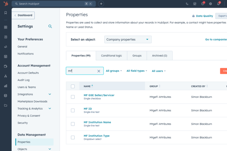Click the Search HubSpot field
Viewport: 227px width, 151px height.
coord(53,4)
